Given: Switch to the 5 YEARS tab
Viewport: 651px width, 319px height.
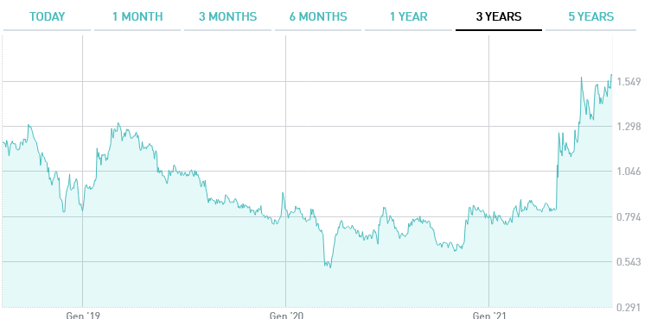Looking at the screenshot, I should tap(590, 16).
